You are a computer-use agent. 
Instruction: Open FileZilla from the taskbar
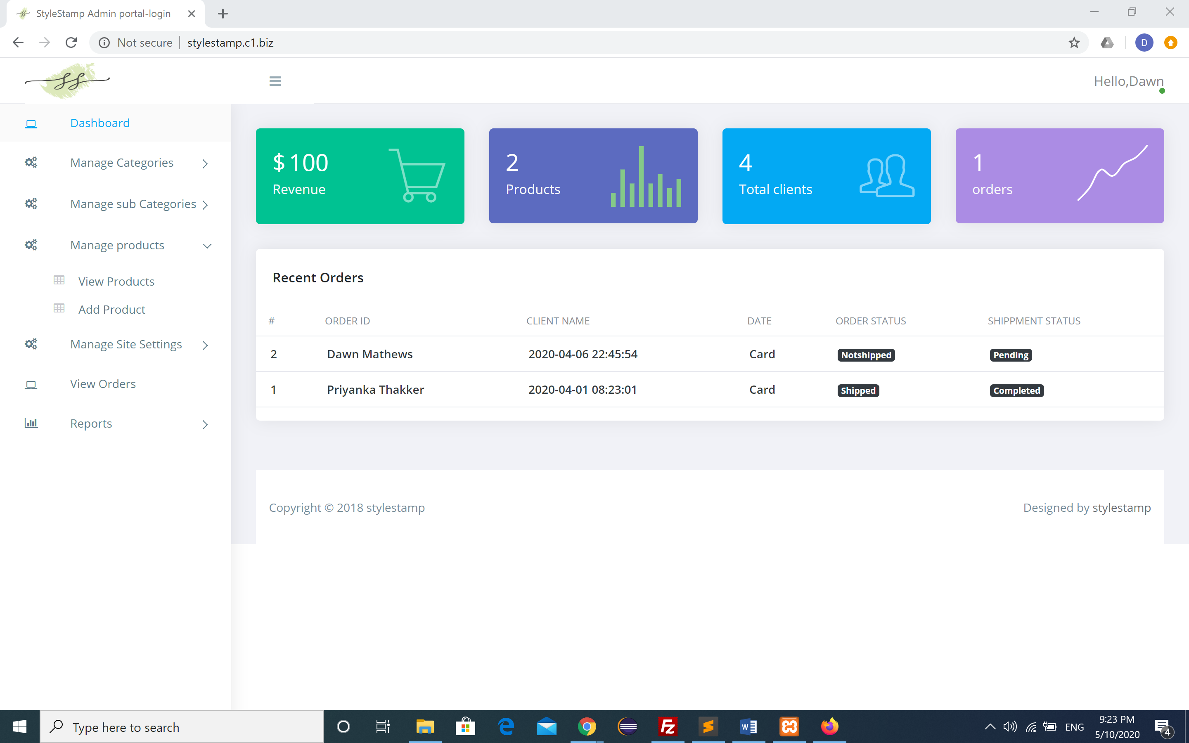(x=668, y=726)
